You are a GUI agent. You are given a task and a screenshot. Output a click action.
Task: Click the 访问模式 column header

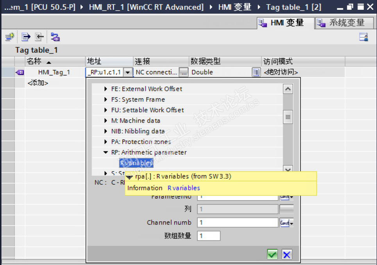(303, 62)
